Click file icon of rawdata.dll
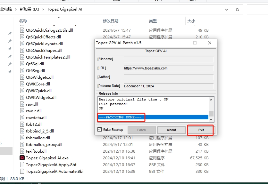The height and width of the screenshot is (184, 268). pyautogui.click(x=22, y=118)
